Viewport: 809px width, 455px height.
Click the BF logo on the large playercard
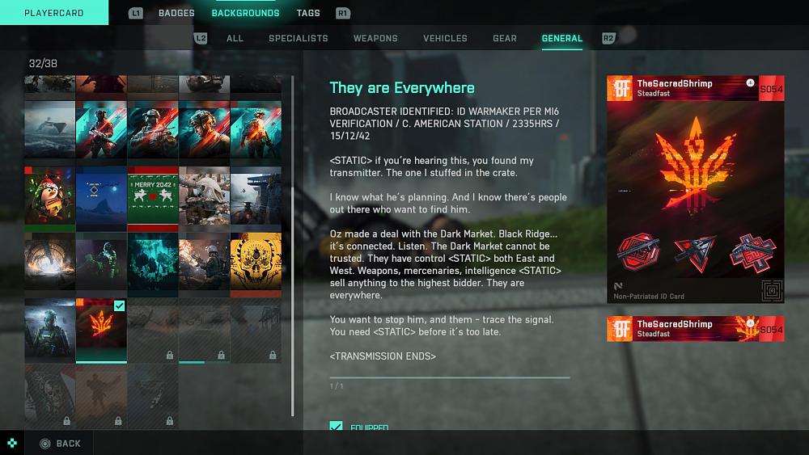[x=620, y=89]
